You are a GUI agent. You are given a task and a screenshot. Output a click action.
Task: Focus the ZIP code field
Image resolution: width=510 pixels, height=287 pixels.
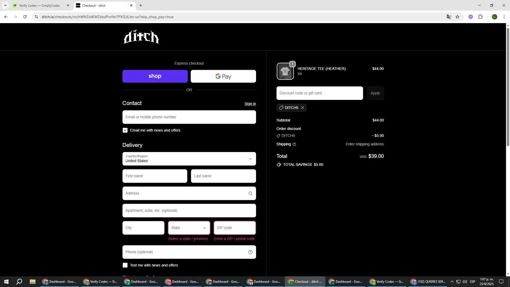[x=235, y=228]
